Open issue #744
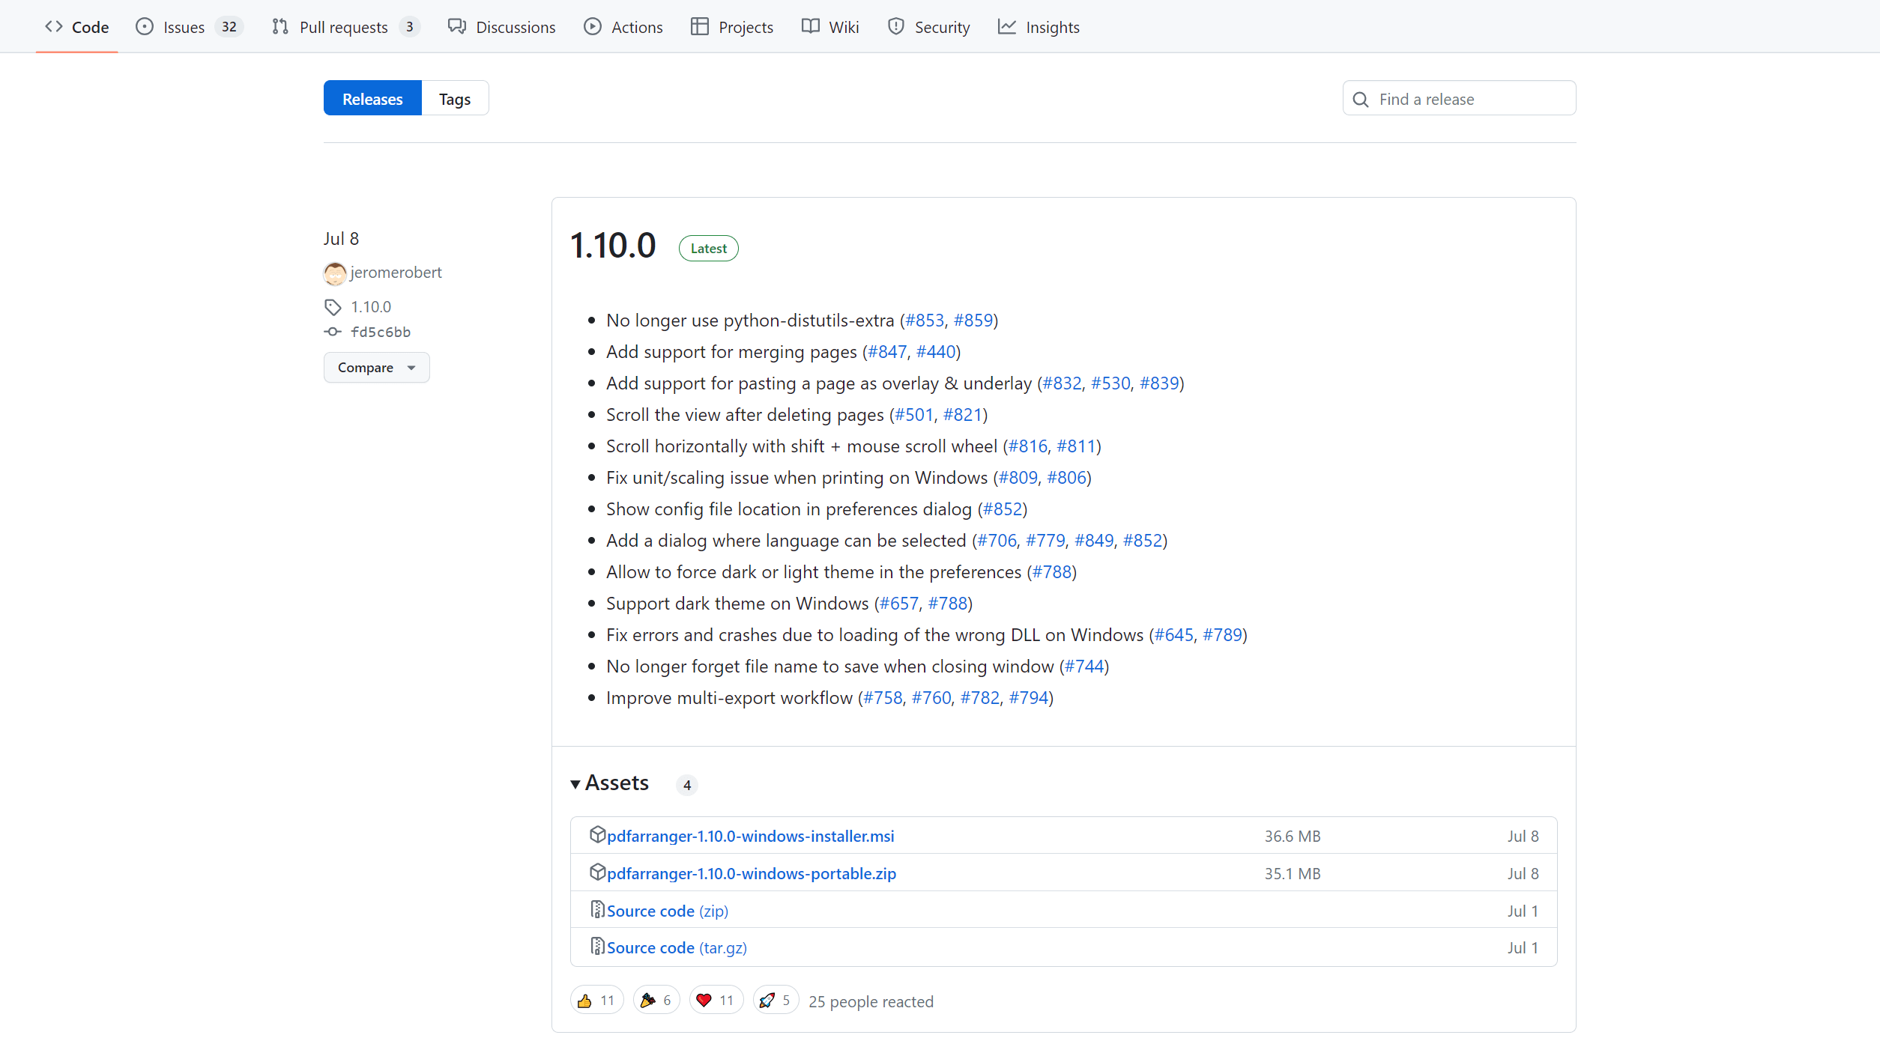 coord(1084,667)
